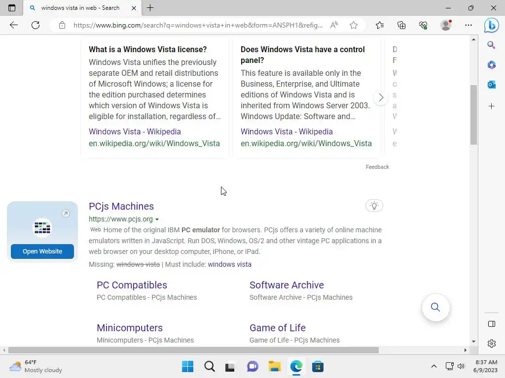Open the Game of Life sublink
This screenshot has width=505, height=378.
[277, 327]
